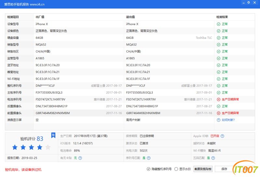Select read-out serial DNL7347380HH8MG1P
This screenshot has width=260, height=177.
pos(142,106)
